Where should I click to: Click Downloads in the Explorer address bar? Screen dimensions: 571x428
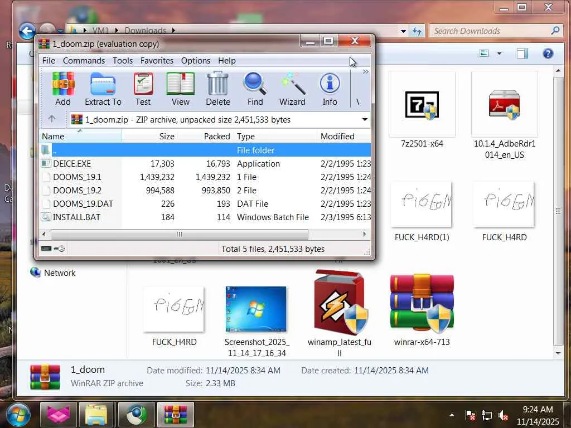tap(146, 31)
